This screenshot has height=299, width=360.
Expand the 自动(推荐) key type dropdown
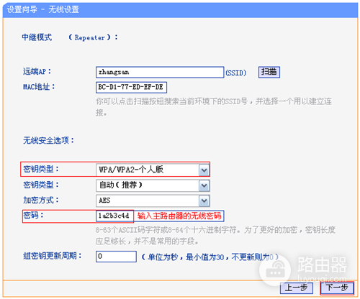153,185
